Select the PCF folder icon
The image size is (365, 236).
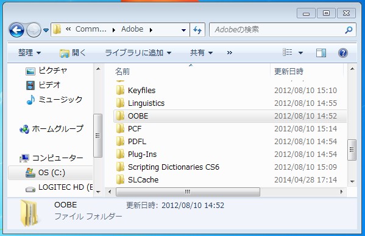[120, 128]
